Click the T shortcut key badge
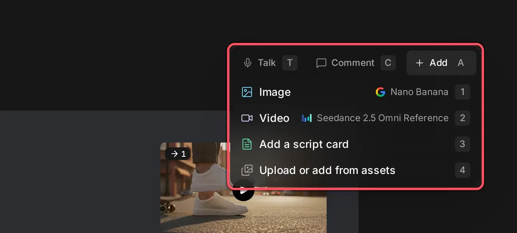 click(290, 63)
